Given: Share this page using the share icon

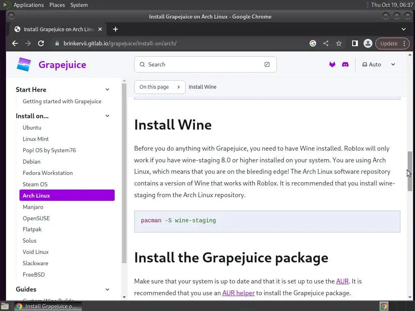Looking at the screenshot, I should click(326, 43).
